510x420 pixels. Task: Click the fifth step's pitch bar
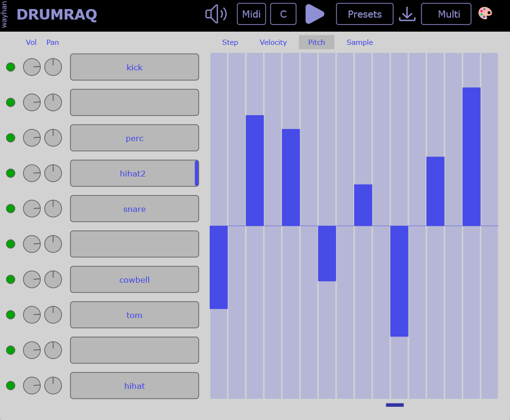click(291, 177)
